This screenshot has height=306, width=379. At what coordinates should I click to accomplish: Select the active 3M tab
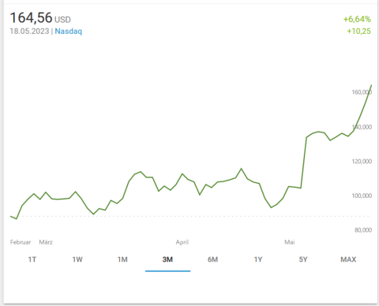click(x=167, y=259)
